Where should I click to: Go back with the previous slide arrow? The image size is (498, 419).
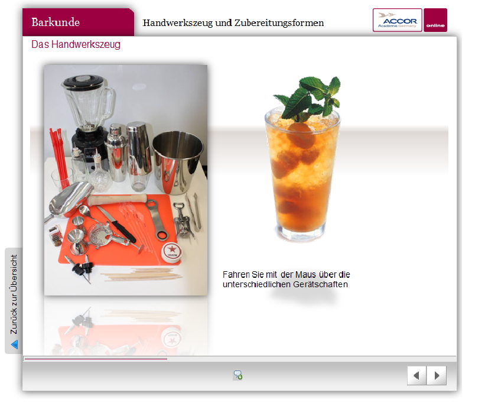coord(416,376)
